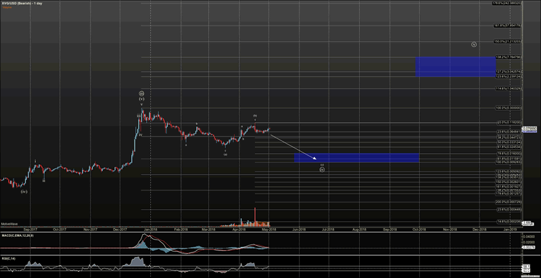Select the (iv) wave label near Sep-2017 low
The width and height of the screenshot is (541, 278).
24,192
